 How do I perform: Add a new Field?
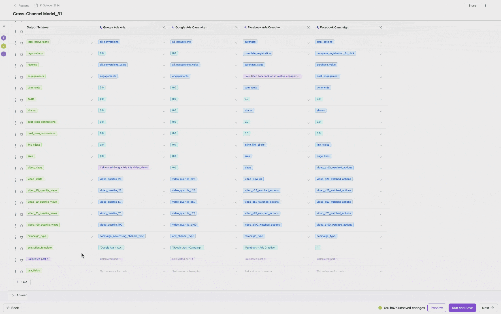click(x=22, y=282)
